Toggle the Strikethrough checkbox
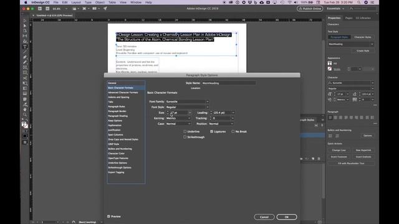This screenshot has width=399, height=224. click(185, 137)
